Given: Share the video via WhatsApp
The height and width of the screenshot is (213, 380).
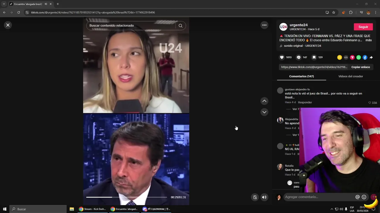Looking at the screenshot, I should [x=359, y=57].
